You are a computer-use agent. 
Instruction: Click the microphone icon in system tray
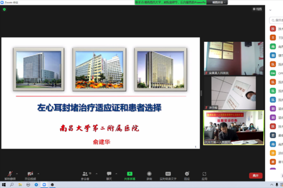point(277,185)
